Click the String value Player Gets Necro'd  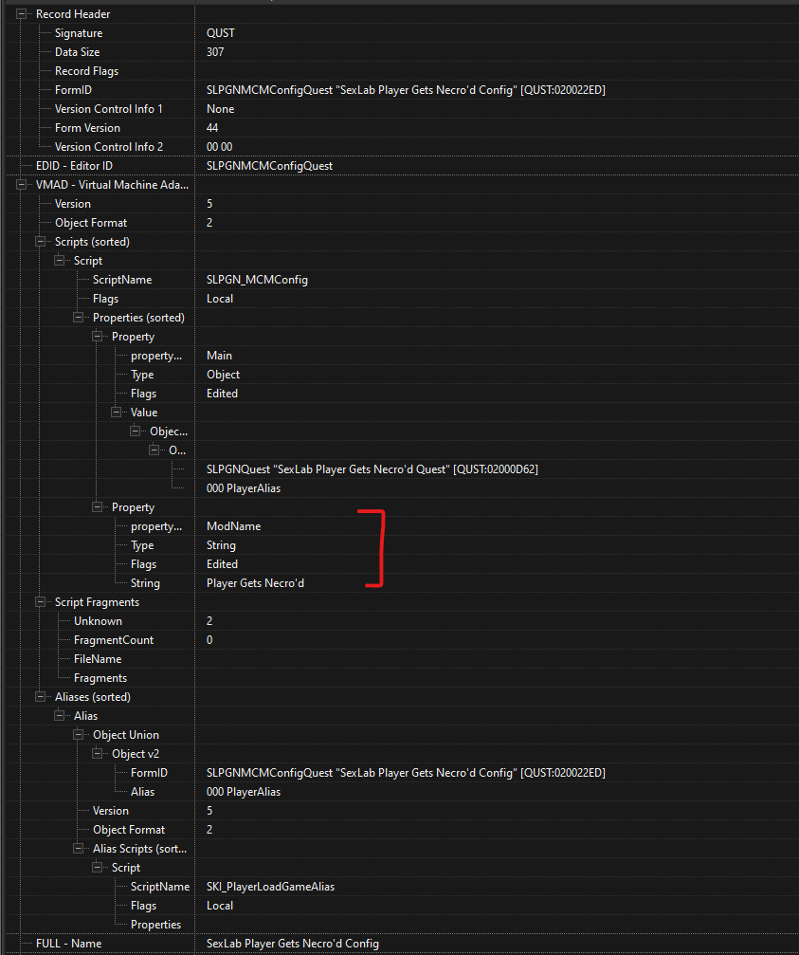255,583
